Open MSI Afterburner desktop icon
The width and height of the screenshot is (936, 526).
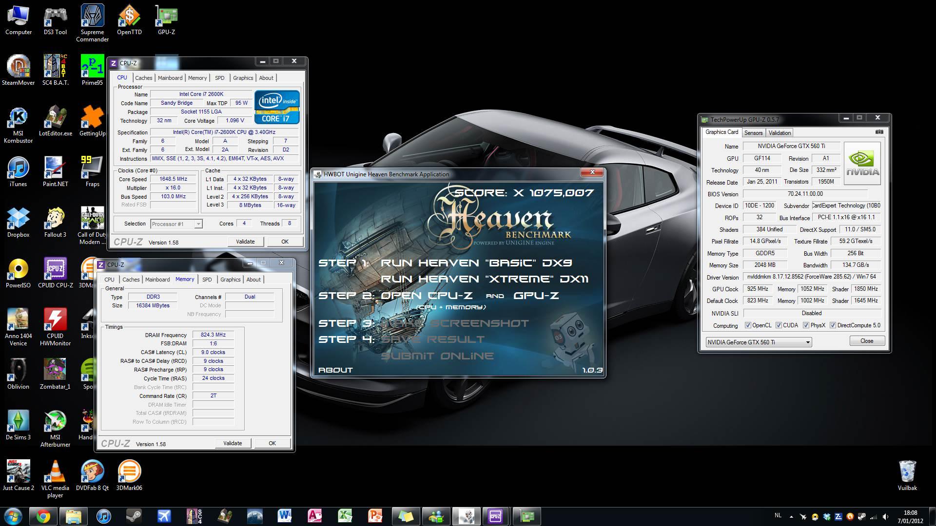(55, 428)
